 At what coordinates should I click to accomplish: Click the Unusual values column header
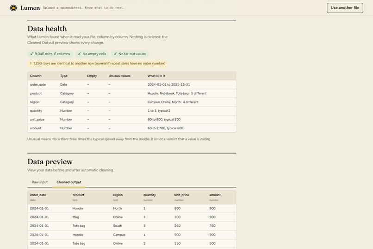coord(119,76)
